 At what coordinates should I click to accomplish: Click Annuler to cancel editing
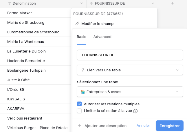tap(143, 126)
